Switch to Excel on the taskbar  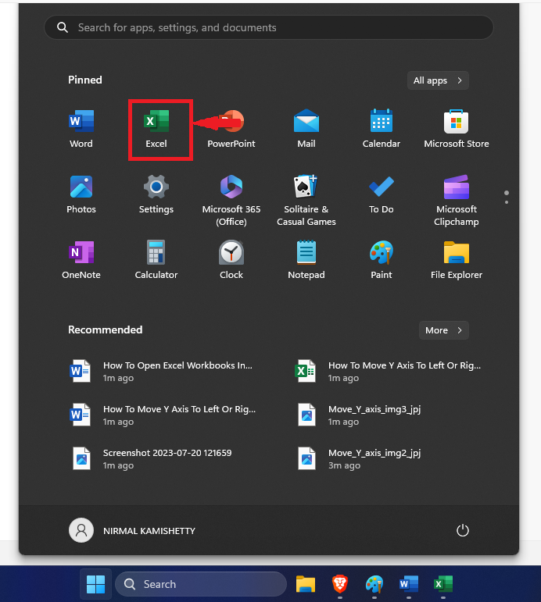(x=443, y=584)
